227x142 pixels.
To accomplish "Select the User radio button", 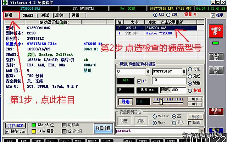I will pyautogui.click(x=155, y=123).
